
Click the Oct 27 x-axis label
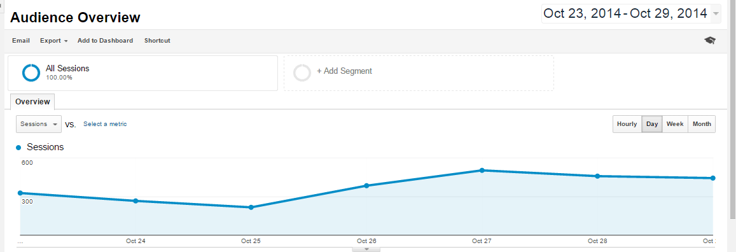click(x=482, y=241)
